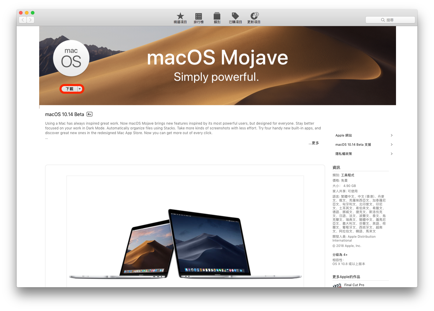The width and height of the screenshot is (434, 311).
Task: Click the OS X 10.8 或以上版本 compatibility text
Action: click(349, 264)
